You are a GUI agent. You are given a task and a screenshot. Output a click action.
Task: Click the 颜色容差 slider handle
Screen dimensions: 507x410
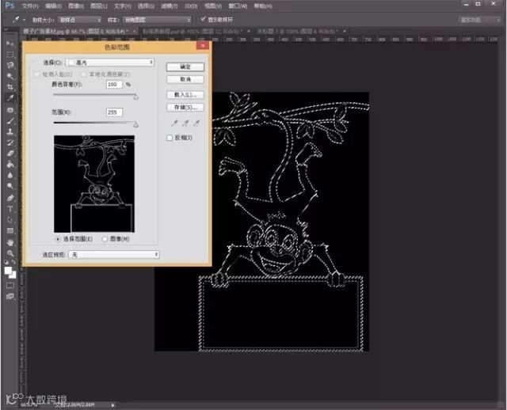tap(135, 97)
